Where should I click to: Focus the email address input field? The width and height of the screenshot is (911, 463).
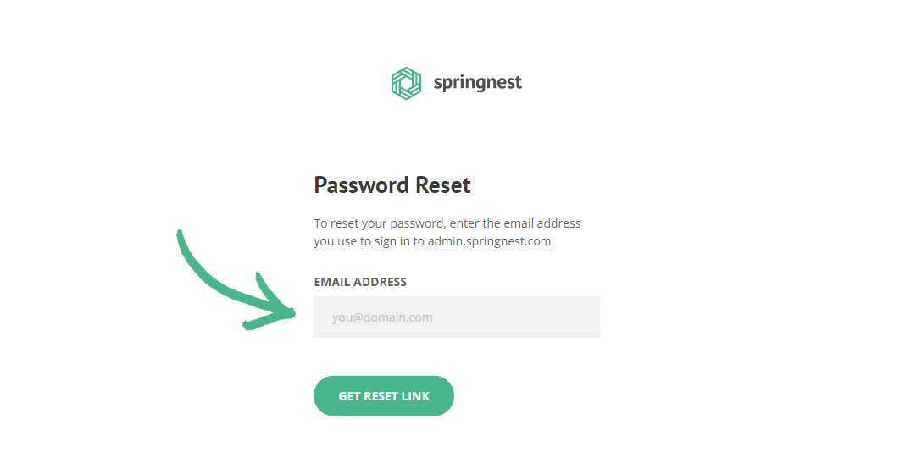click(x=456, y=317)
